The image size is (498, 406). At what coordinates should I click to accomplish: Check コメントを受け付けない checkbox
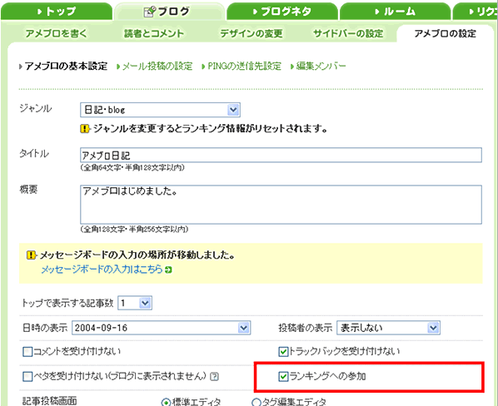27,352
